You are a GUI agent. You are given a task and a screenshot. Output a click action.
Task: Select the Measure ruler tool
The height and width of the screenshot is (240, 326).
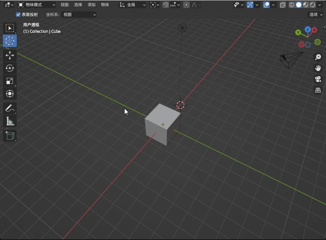(x=9, y=121)
